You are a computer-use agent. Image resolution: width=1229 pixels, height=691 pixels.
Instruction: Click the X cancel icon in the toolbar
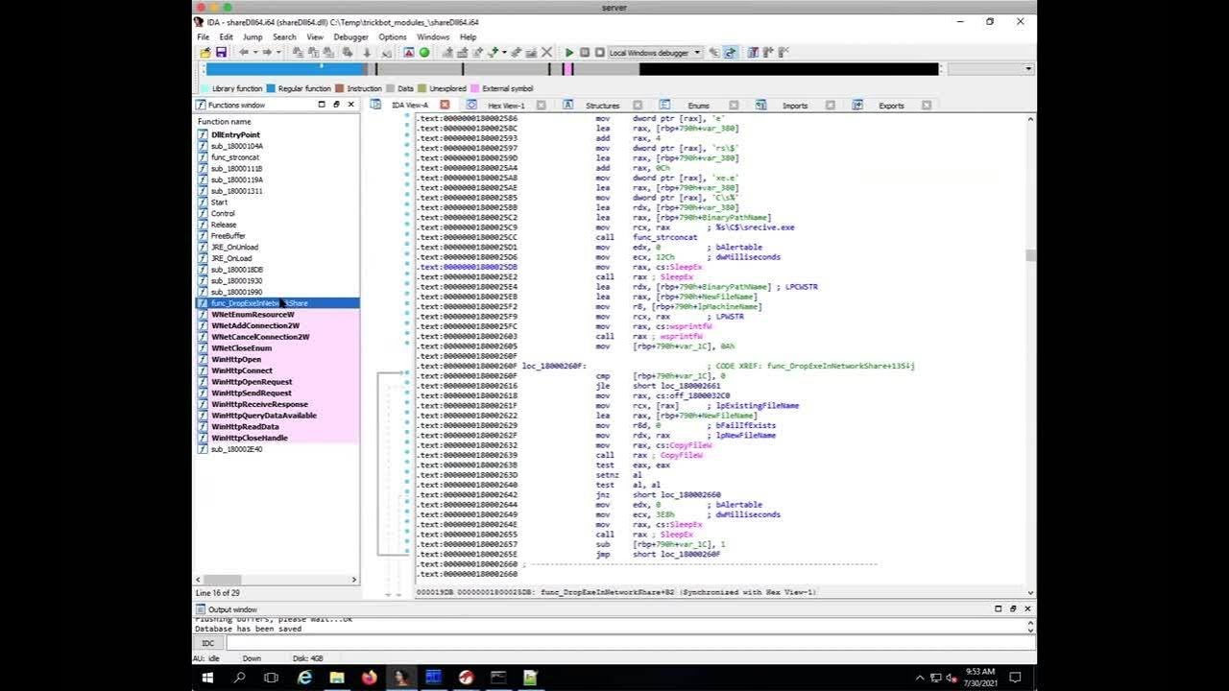tap(547, 52)
